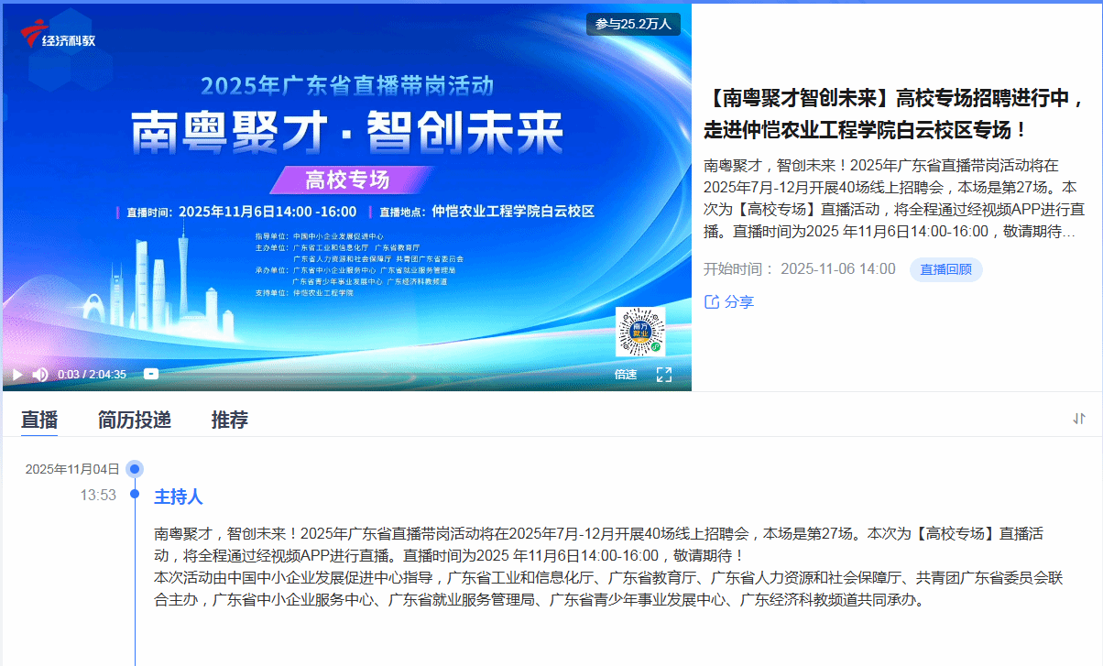Click the 直播回顾 status tag
Image resolution: width=1103 pixels, height=666 pixels.
945,269
